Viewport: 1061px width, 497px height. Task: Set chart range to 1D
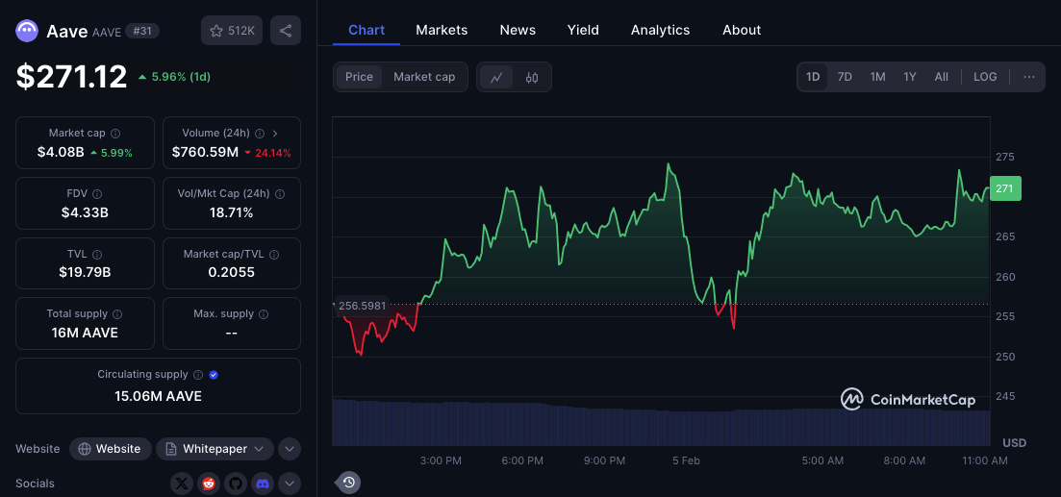813,77
